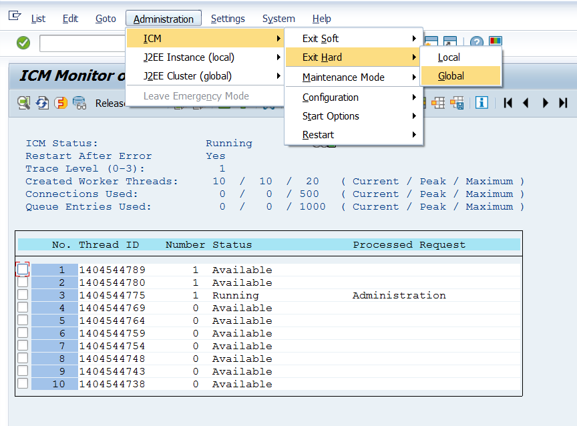Expand the Maintenance Mode submenu

click(353, 77)
